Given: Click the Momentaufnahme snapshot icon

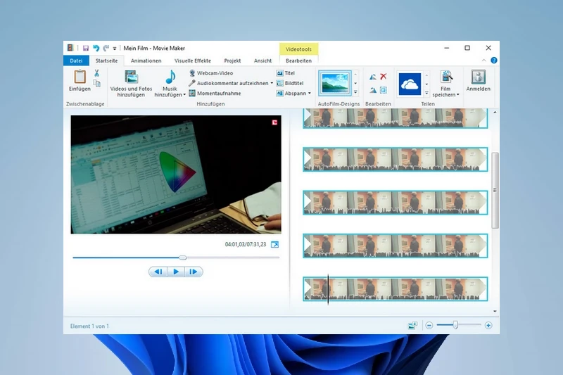Looking at the screenshot, I should click(192, 93).
